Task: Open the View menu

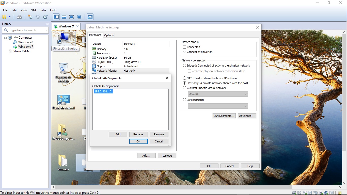Action: coord(24,10)
